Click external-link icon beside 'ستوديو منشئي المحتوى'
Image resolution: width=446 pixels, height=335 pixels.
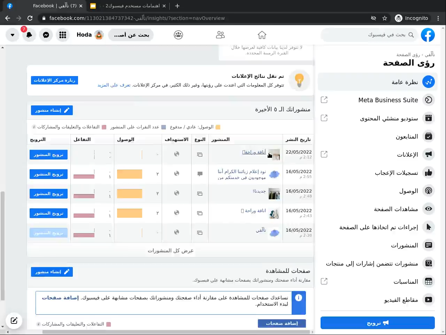pyautogui.click(x=324, y=118)
